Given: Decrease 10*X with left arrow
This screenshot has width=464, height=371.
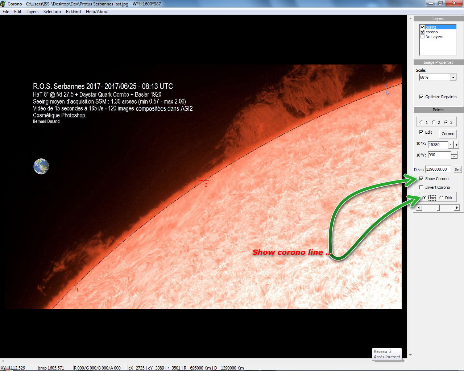Looking at the screenshot, I should pos(451,145).
